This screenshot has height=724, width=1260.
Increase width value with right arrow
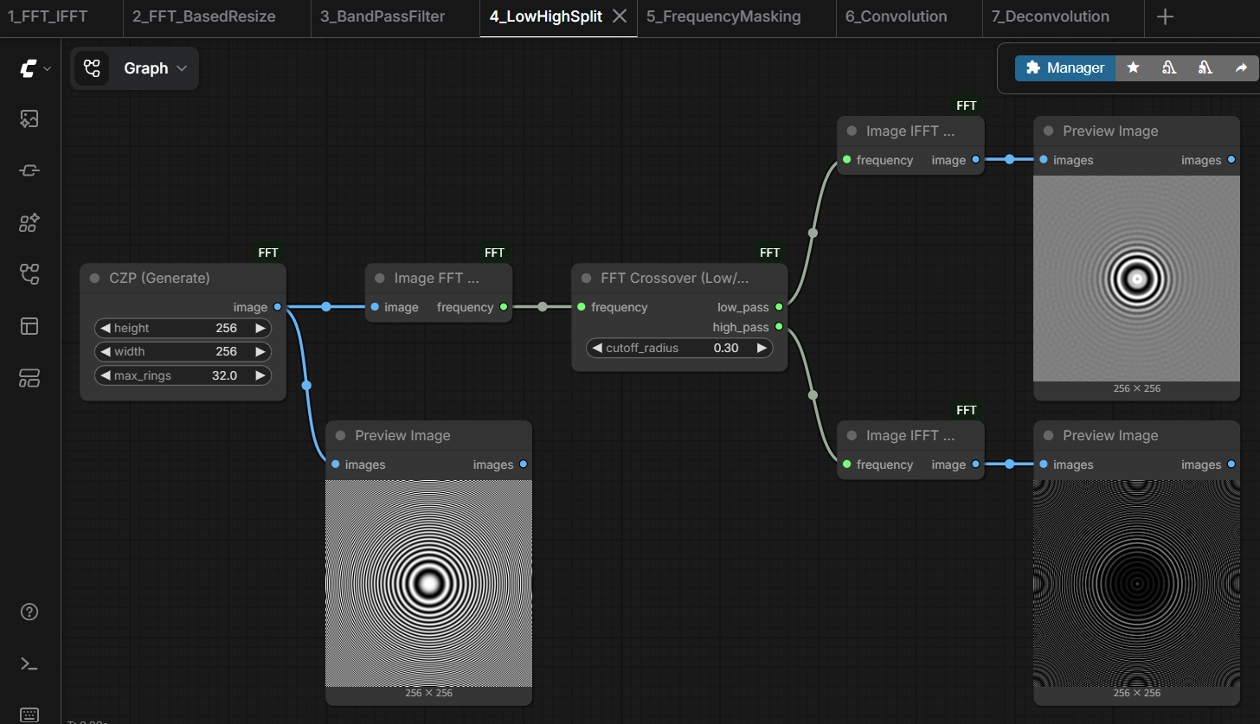tap(260, 352)
